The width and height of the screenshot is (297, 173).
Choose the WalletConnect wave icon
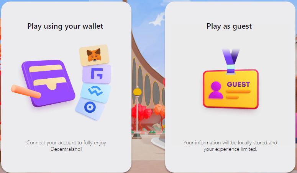pyautogui.click(x=95, y=91)
